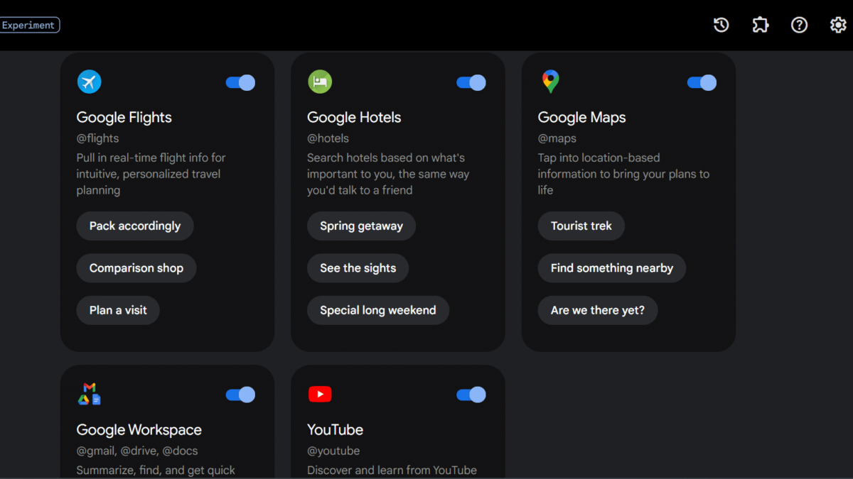The image size is (853, 479).
Task: Turn off the Google Maps extension toggle
Action: click(702, 82)
